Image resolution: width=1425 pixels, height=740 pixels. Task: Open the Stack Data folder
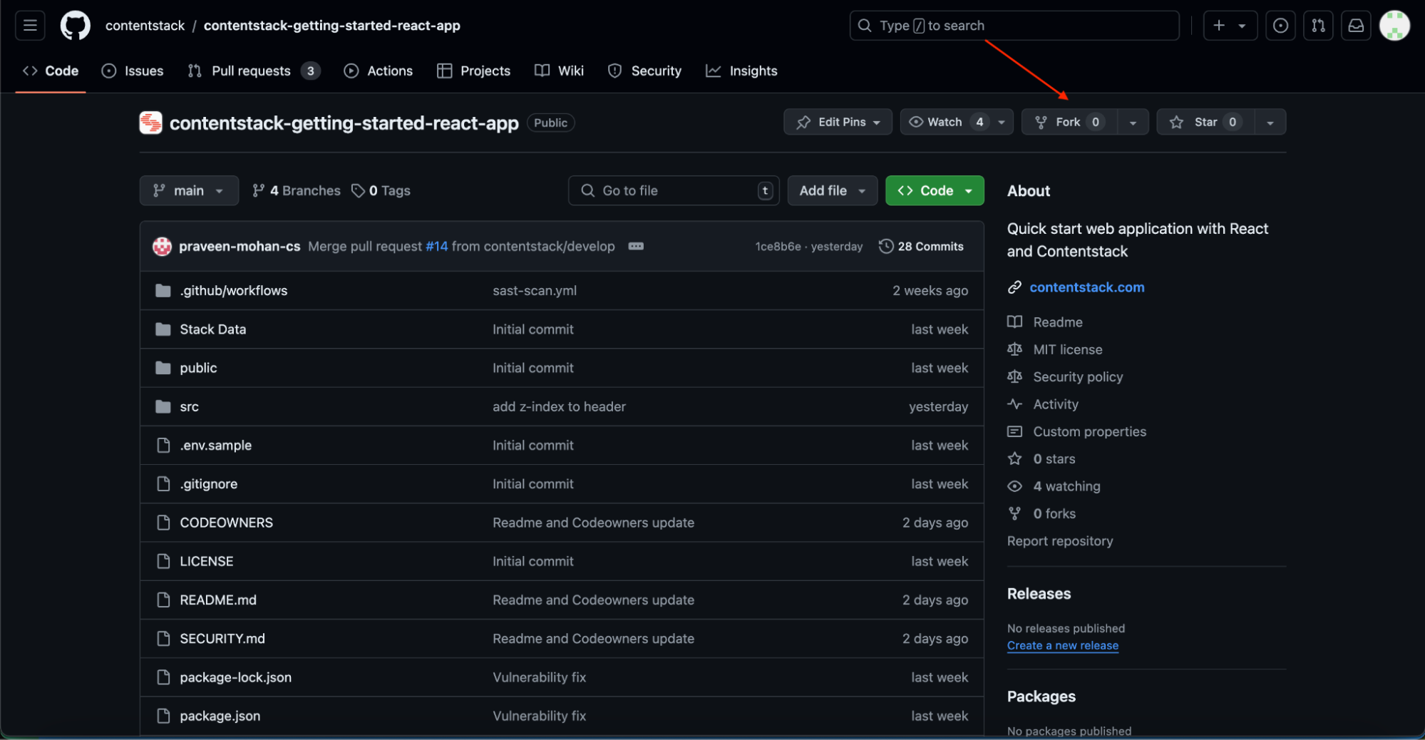(x=212, y=329)
